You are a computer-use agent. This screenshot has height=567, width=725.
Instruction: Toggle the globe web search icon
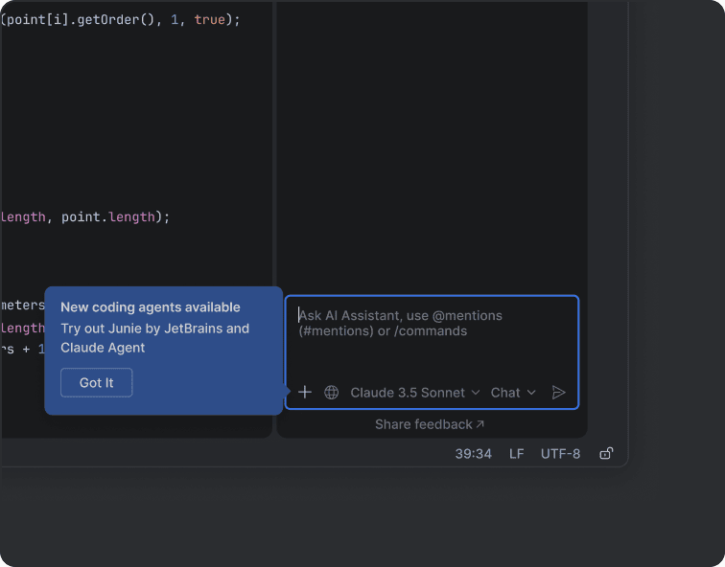coord(331,393)
